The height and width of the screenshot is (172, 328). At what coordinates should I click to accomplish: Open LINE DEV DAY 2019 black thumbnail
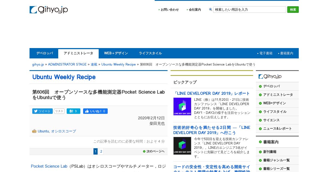(182, 146)
